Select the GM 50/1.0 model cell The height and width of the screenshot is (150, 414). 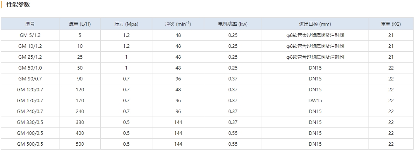pos(30,68)
